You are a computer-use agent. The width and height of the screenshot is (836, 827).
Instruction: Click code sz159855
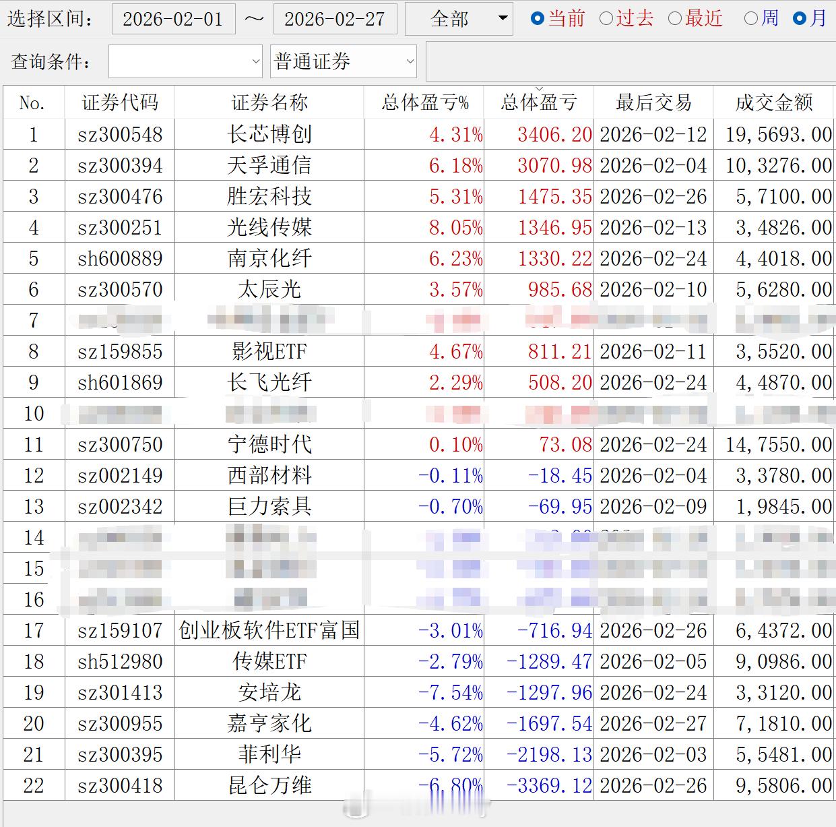[120, 352]
